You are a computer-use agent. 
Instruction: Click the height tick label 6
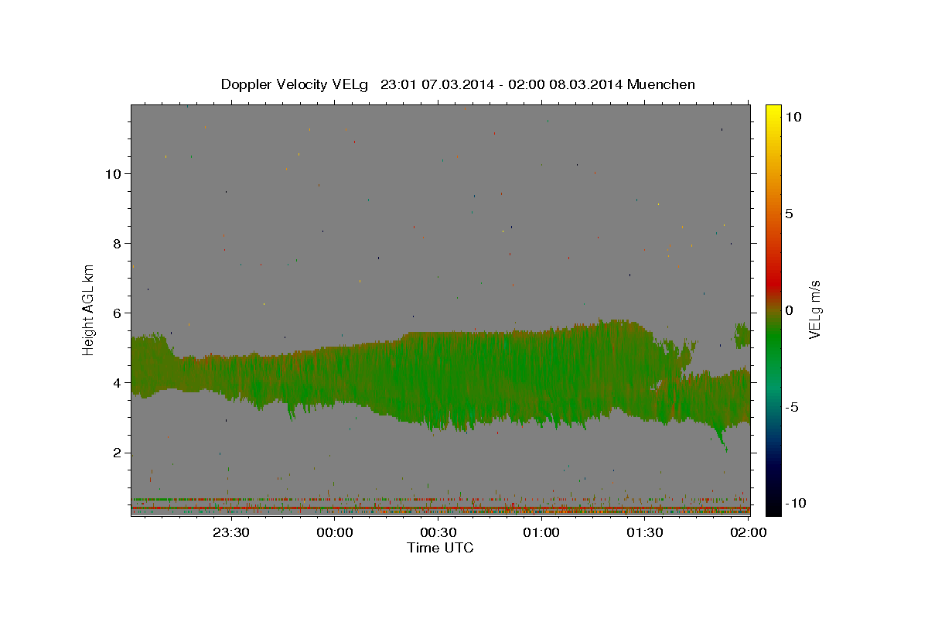pos(117,313)
